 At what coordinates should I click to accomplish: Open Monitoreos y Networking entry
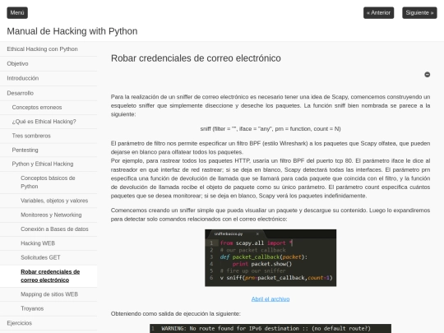[x=49, y=215]
